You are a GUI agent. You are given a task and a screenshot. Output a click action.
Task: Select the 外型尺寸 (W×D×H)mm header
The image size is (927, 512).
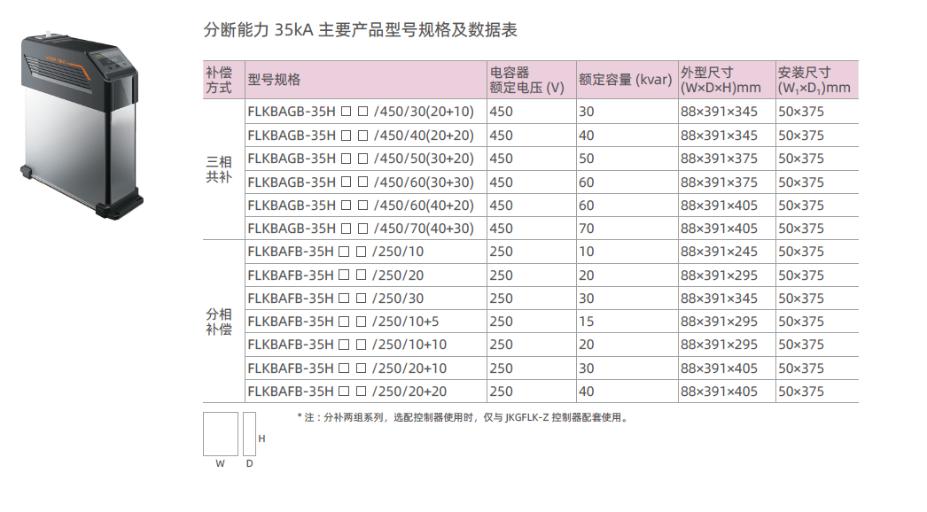[721, 80]
